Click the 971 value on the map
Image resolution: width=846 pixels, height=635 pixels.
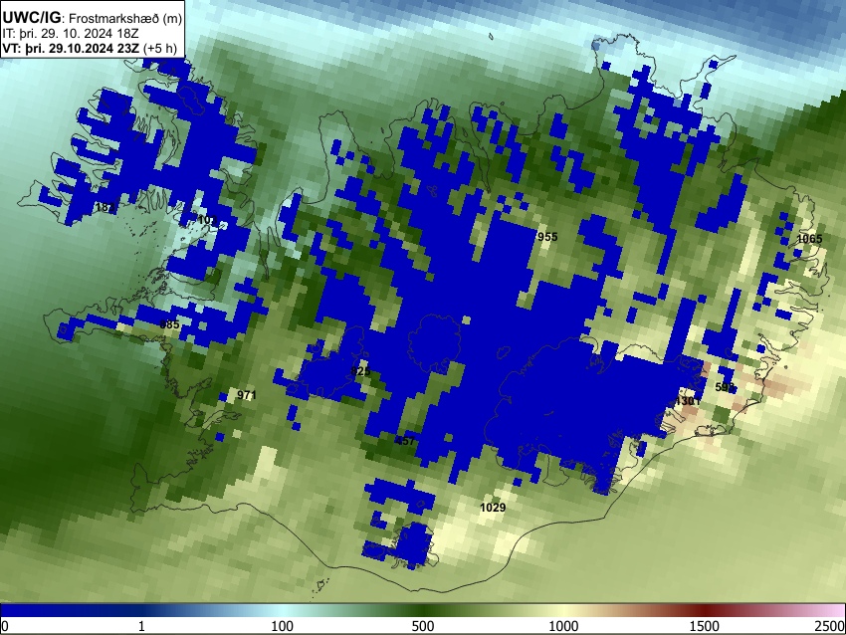point(247,395)
